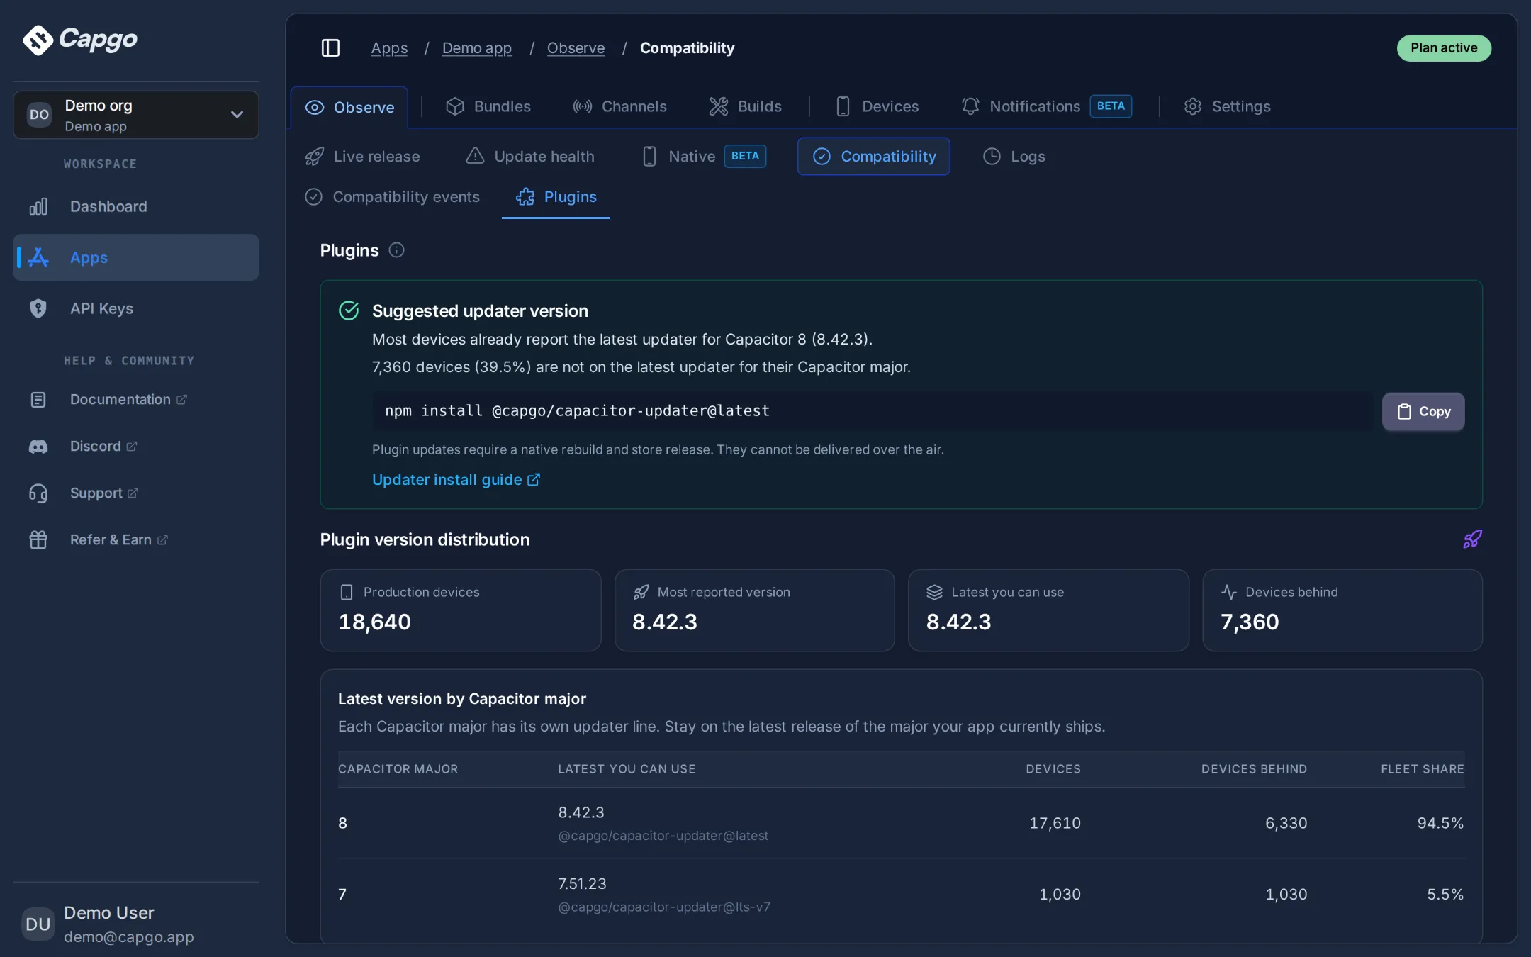The image size is (1531, 957).
Task: Open the Updater install guide link
Action: tap(456, 480)
